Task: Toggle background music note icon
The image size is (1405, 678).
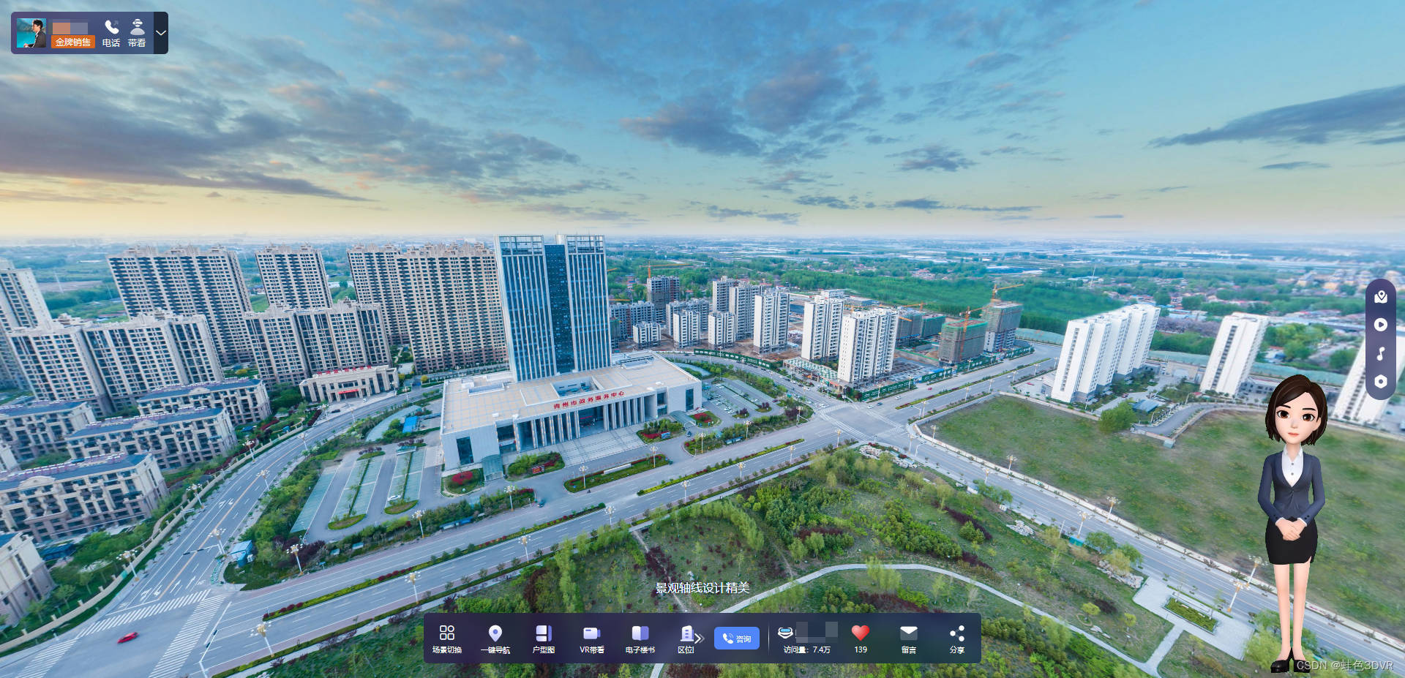Action: (1381, 353)
